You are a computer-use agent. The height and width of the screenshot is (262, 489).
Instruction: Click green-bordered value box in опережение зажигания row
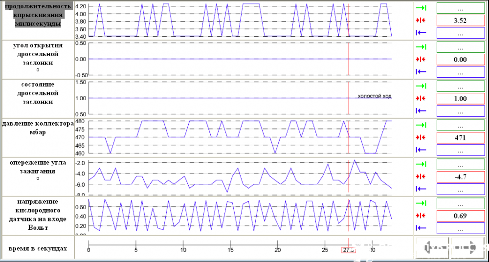pyautogui.click(x=460, y=164)
